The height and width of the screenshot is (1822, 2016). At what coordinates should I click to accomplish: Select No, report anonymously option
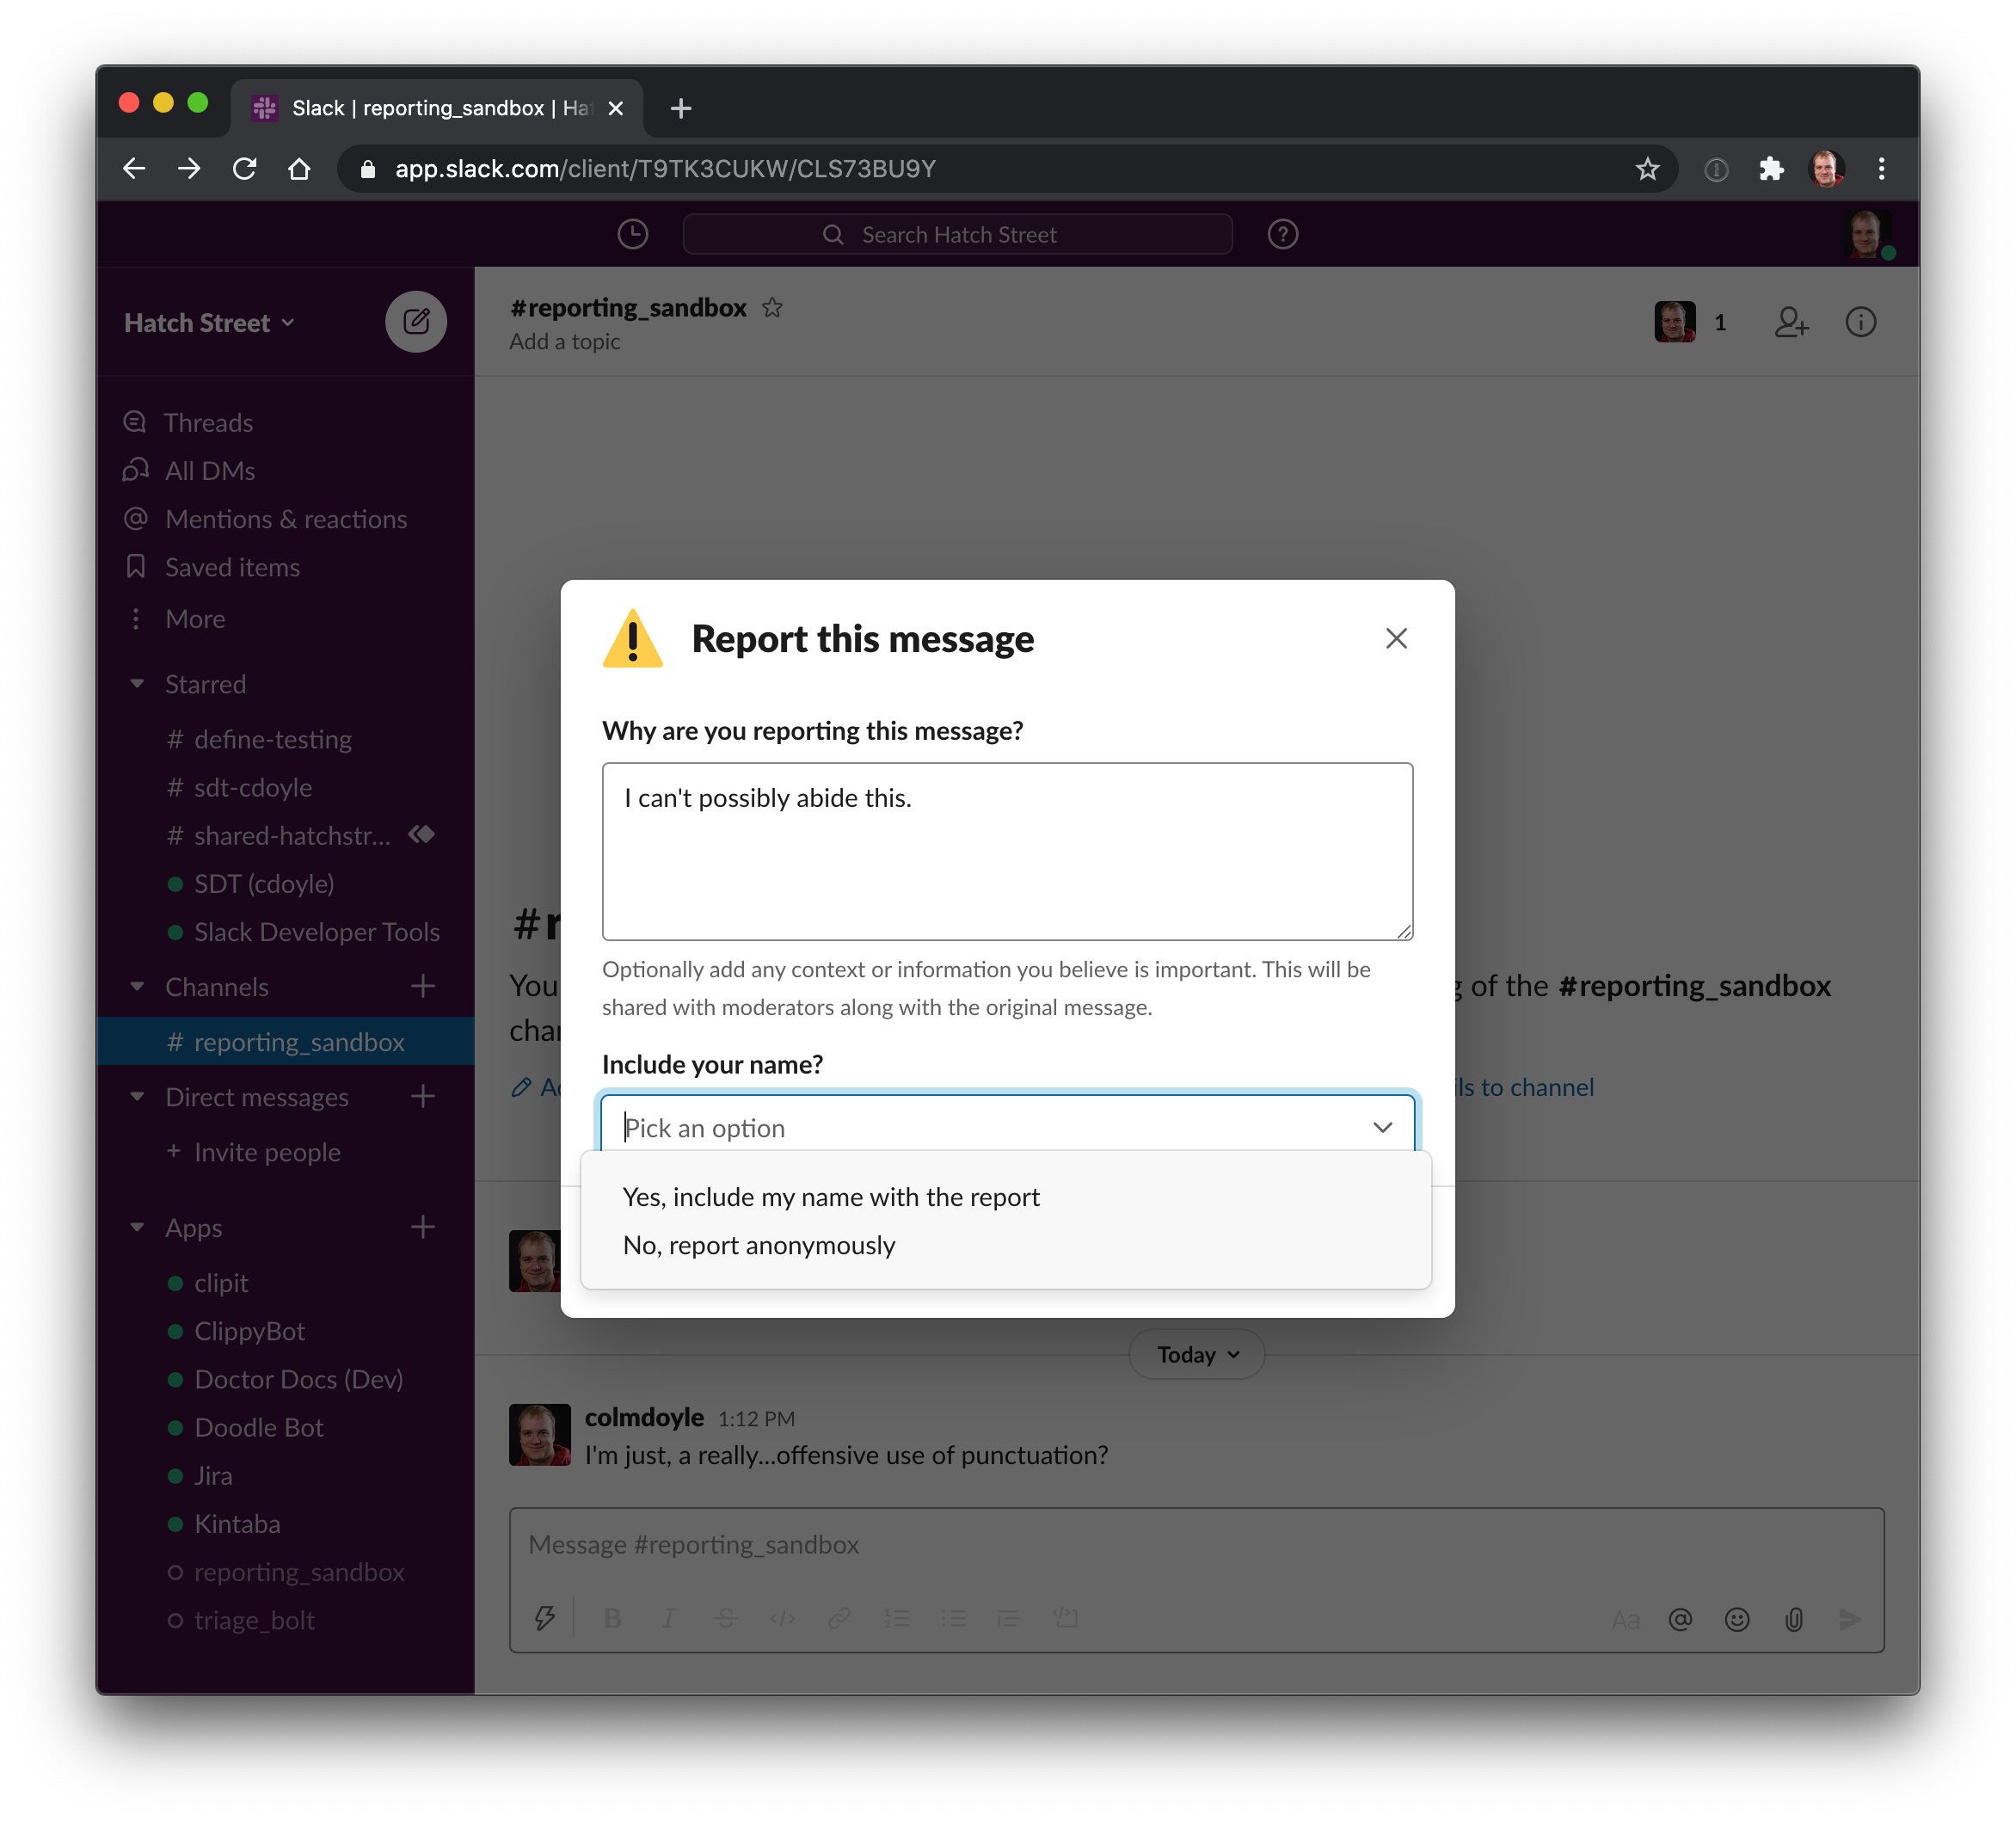(x=758, y=1245)
